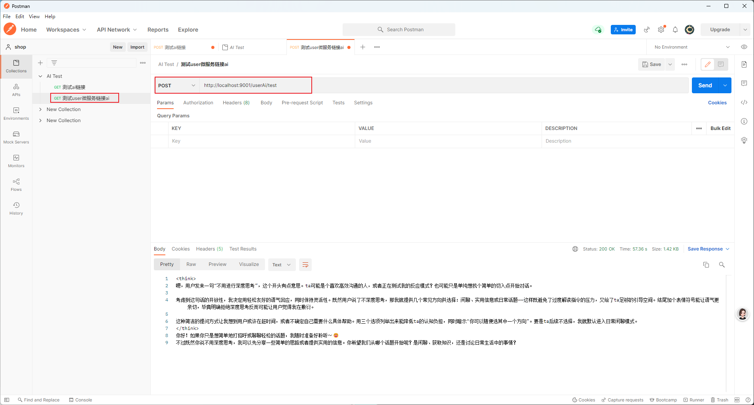Switch to the request Body tab
754x405 pixels.
[266, 103]
